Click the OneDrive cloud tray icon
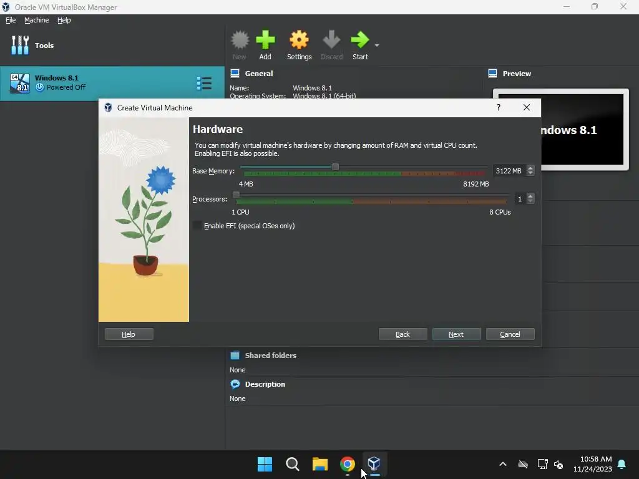The image size is (639, 479). coord(523,464)
